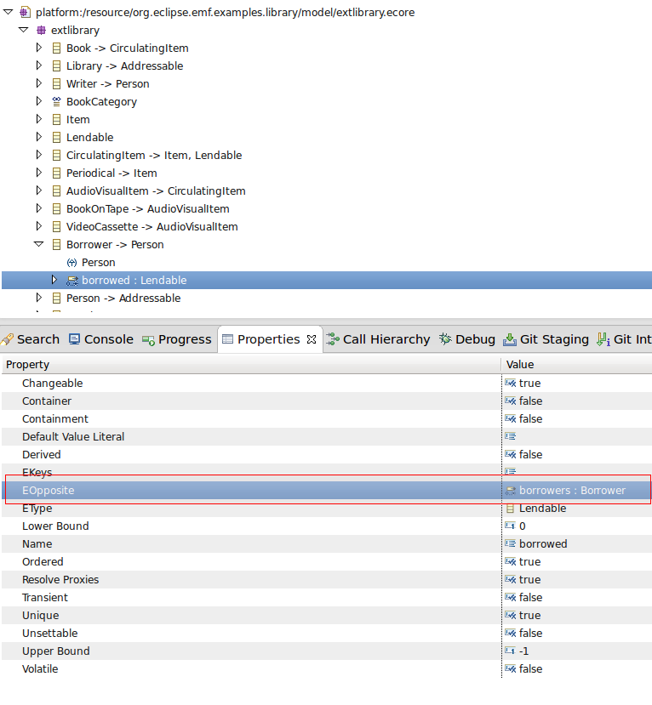Click the Console tab icon
The height and width of the screenshot is (705, 652).
click(x=75, y=339)
